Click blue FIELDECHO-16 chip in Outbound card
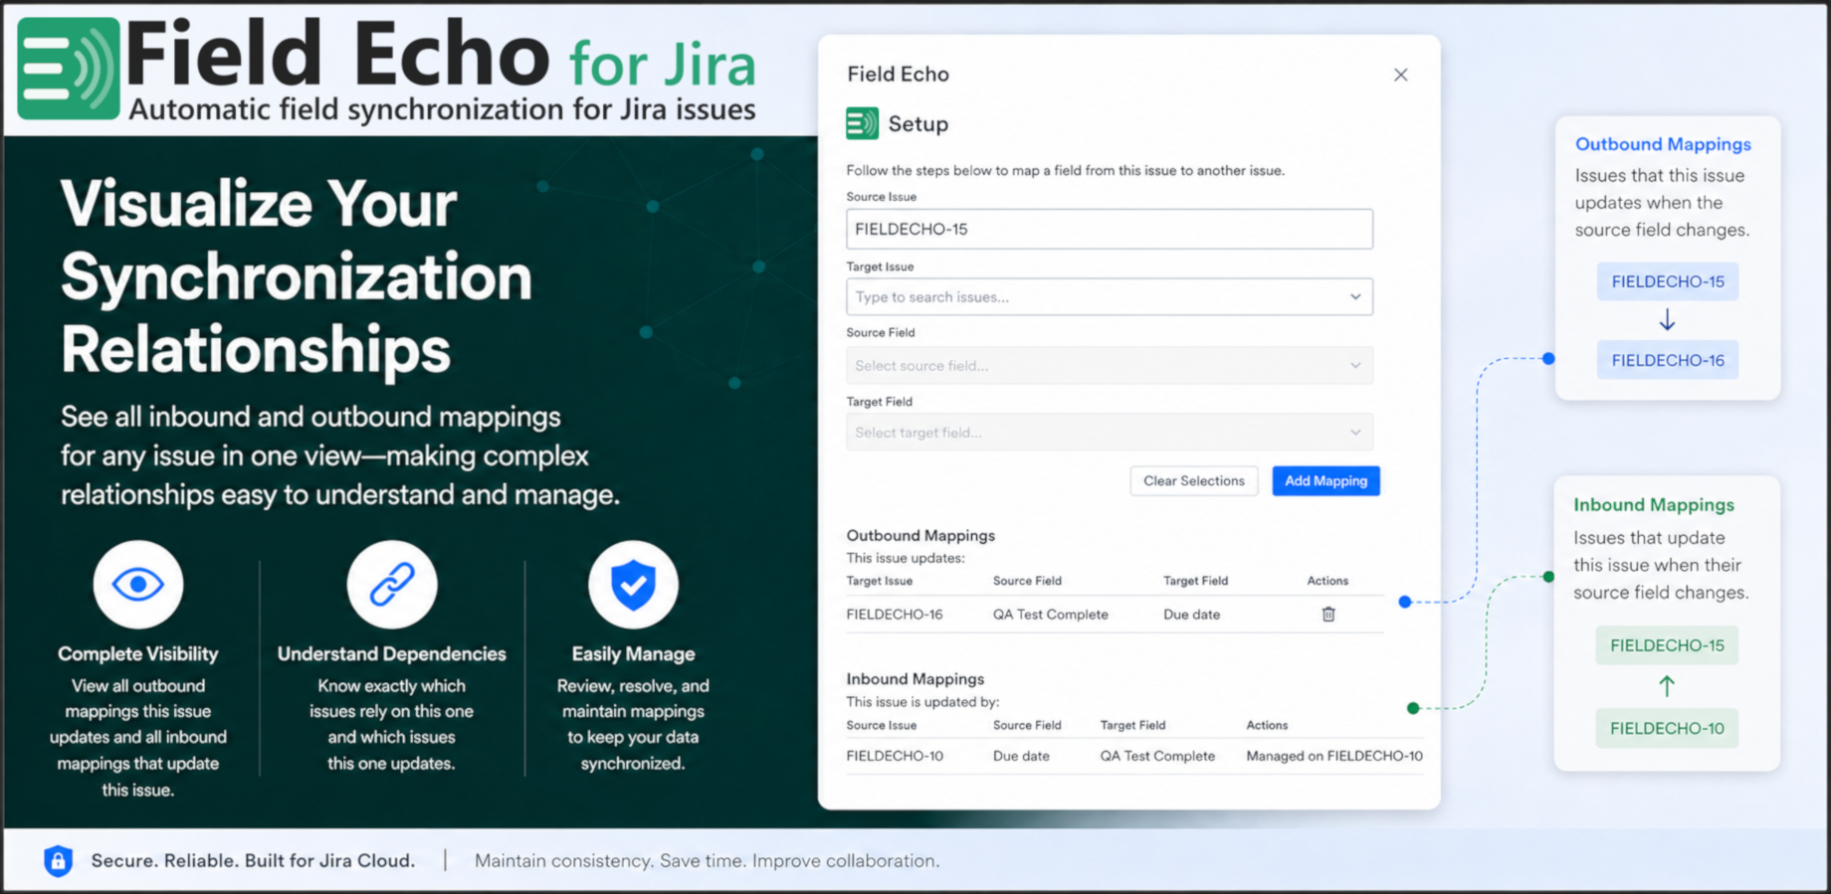 click(1668, 360)
